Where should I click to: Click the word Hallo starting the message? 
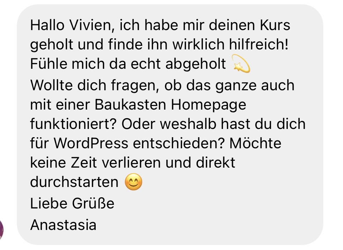[x=47, y=25]
